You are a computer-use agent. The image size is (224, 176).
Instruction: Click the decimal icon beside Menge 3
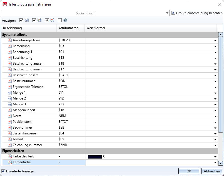point(10,104)
